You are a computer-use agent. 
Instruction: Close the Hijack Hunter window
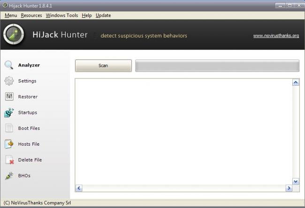[x=299, y=6]
